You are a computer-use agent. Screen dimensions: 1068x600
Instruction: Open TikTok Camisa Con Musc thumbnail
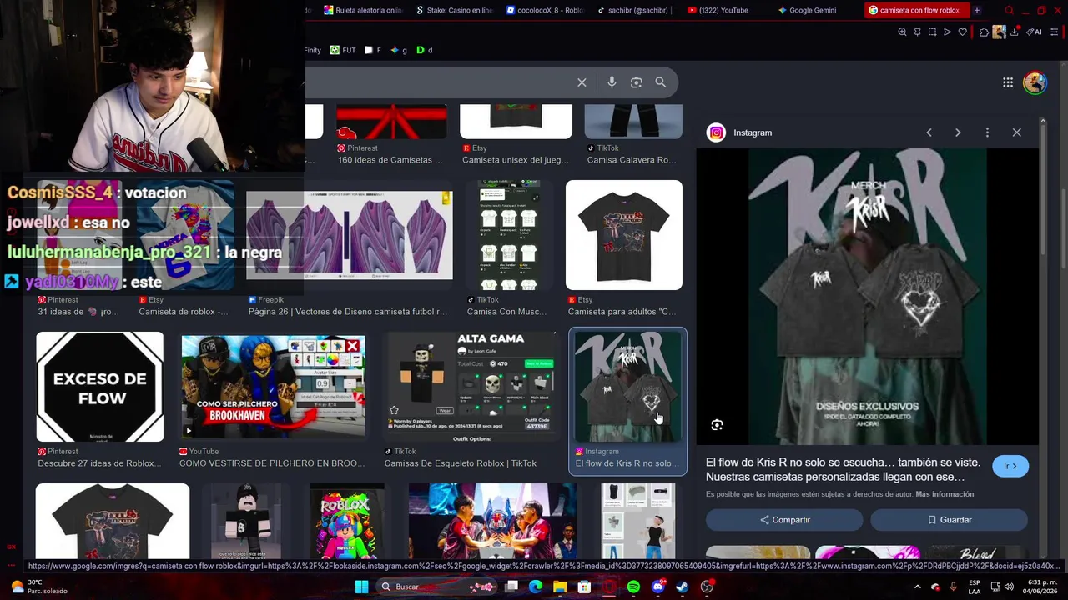(507, 235)
